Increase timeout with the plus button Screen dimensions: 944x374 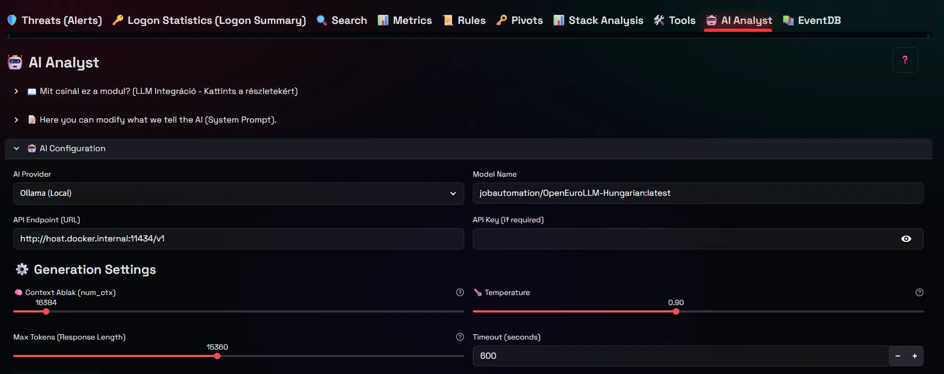(914, 356)
